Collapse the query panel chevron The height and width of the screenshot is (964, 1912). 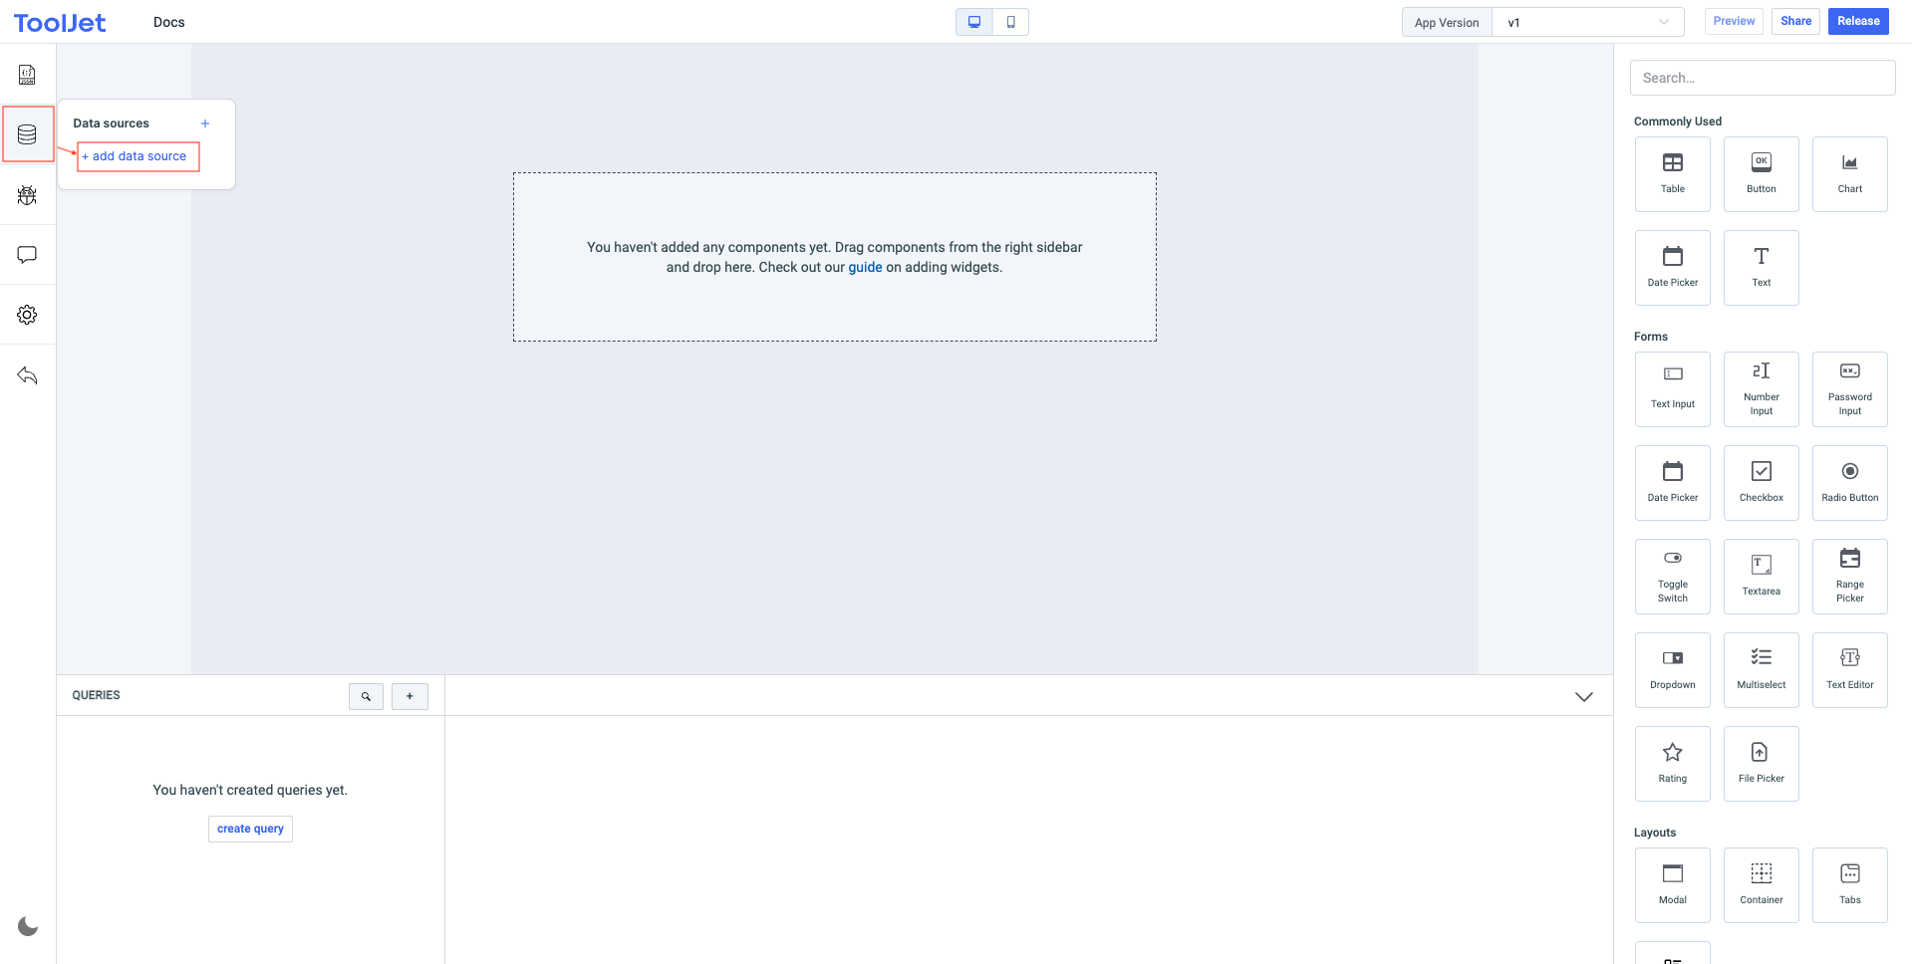[1583, 696]
